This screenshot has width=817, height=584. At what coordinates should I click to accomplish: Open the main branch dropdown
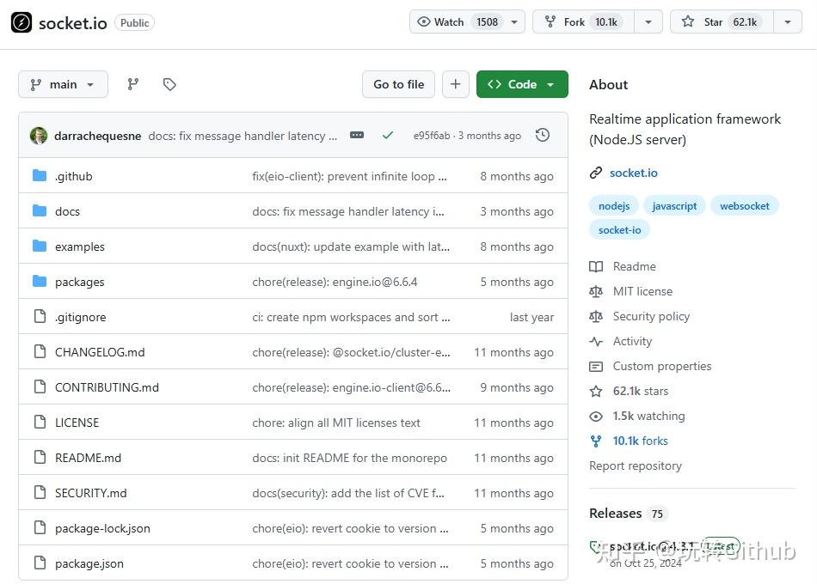point(63,84)
